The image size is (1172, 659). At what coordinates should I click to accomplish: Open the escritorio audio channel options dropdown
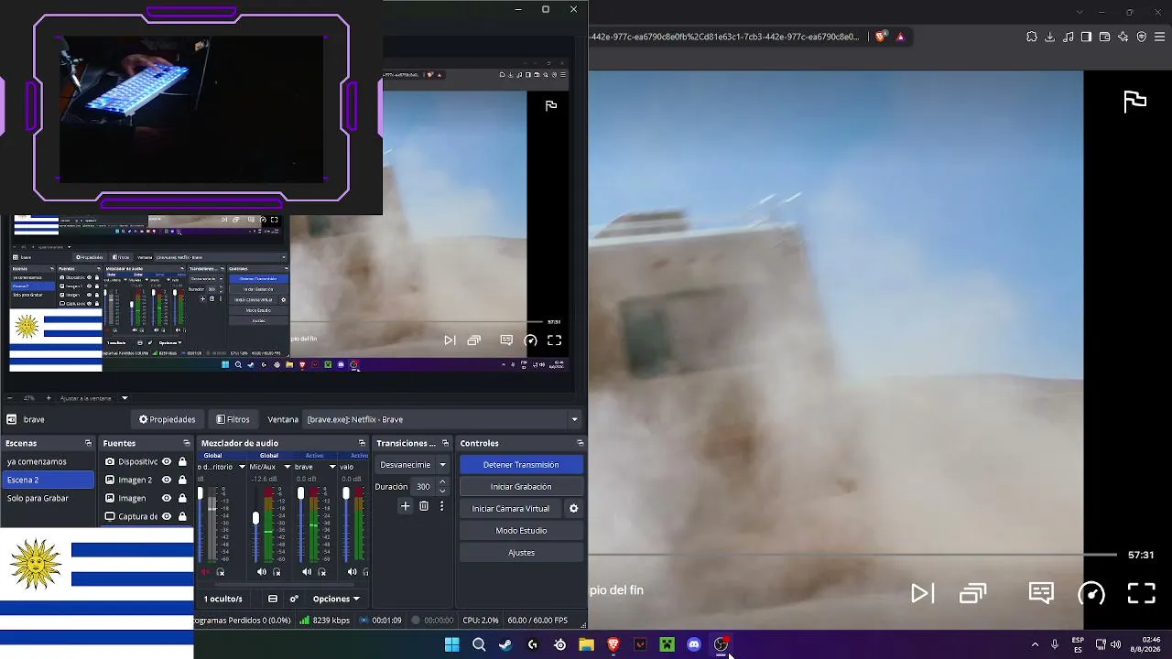(x=242, y=467)
